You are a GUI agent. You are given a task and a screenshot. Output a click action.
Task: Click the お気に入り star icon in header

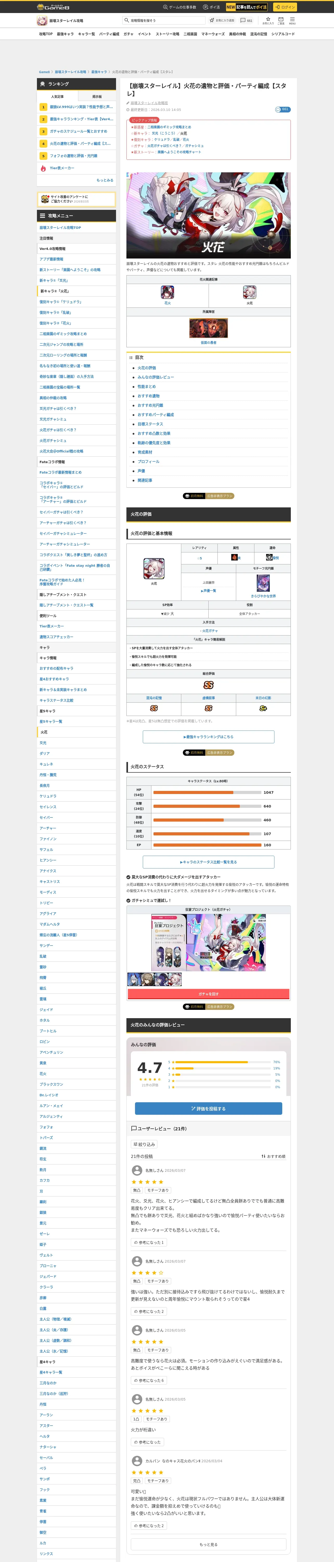point(268,20)
